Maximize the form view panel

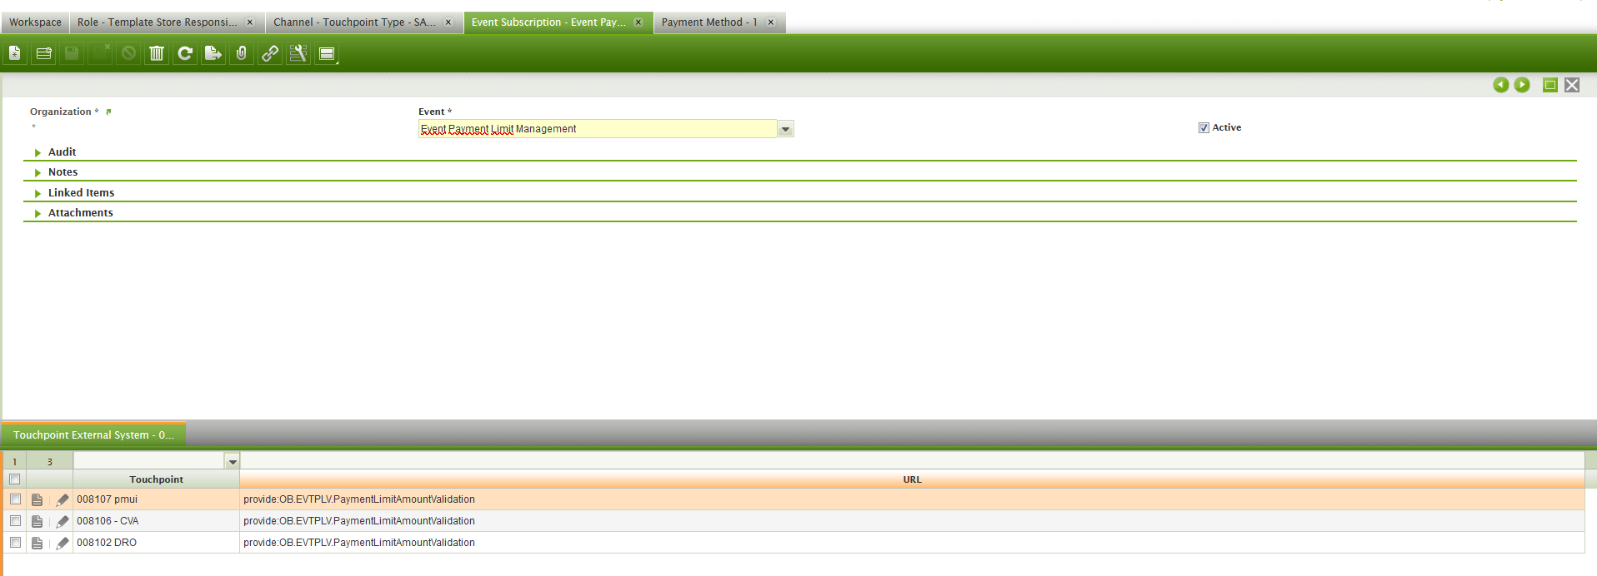pyautogui.click(x=1550, y=85)
